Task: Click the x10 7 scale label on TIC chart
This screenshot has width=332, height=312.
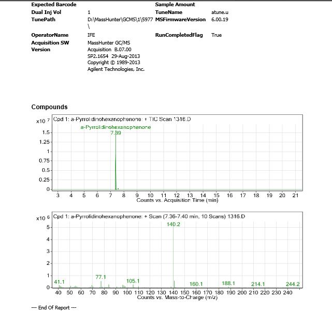Action: coord(43,121)
